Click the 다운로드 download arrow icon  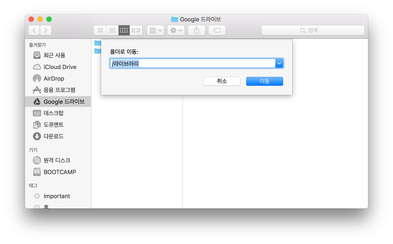point(37,136)
